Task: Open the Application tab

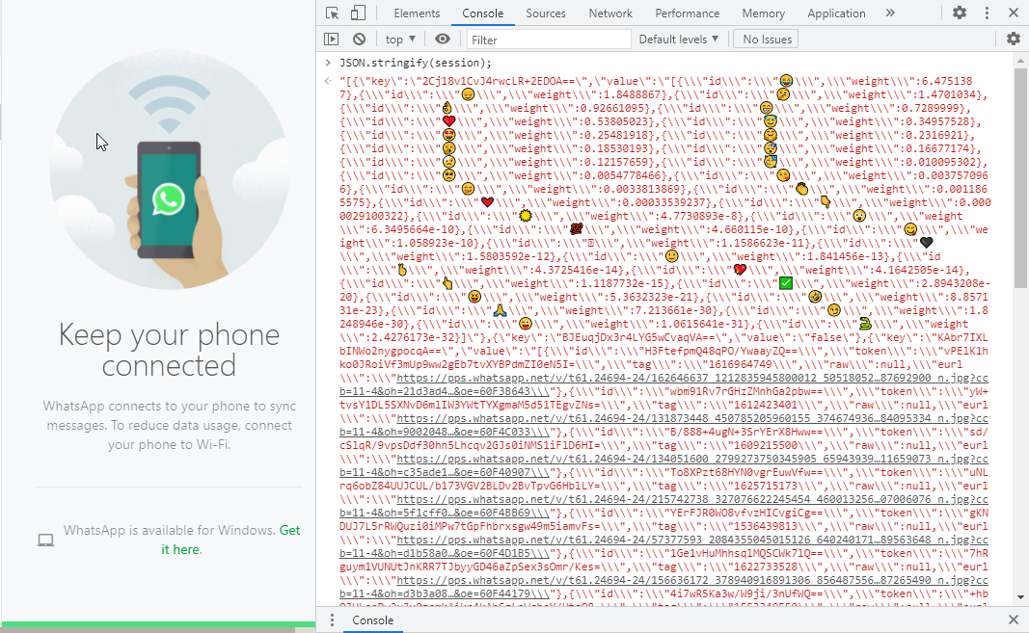Action: pyautogui.click(x=836, y=13)
